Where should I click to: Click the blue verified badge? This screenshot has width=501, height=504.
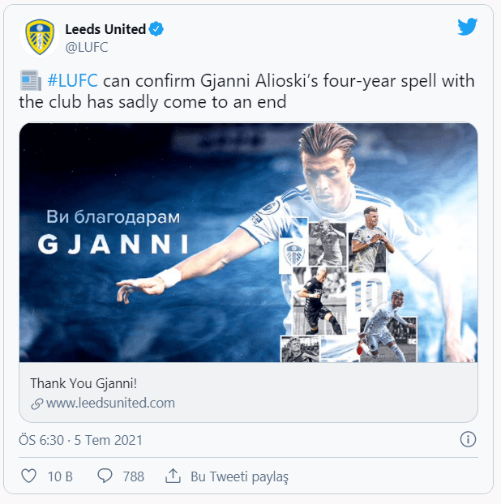(157, 29)
